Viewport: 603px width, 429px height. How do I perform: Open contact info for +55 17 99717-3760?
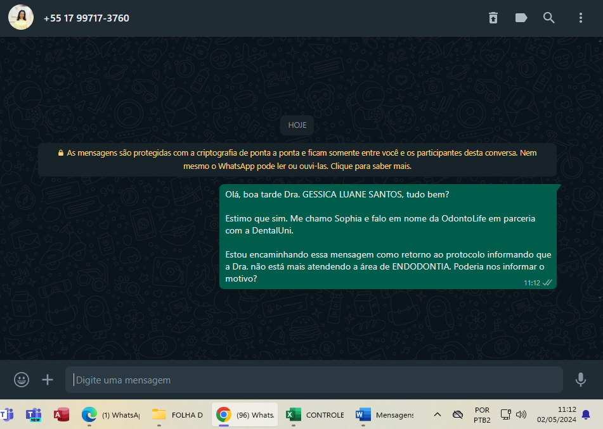point(86,18)
